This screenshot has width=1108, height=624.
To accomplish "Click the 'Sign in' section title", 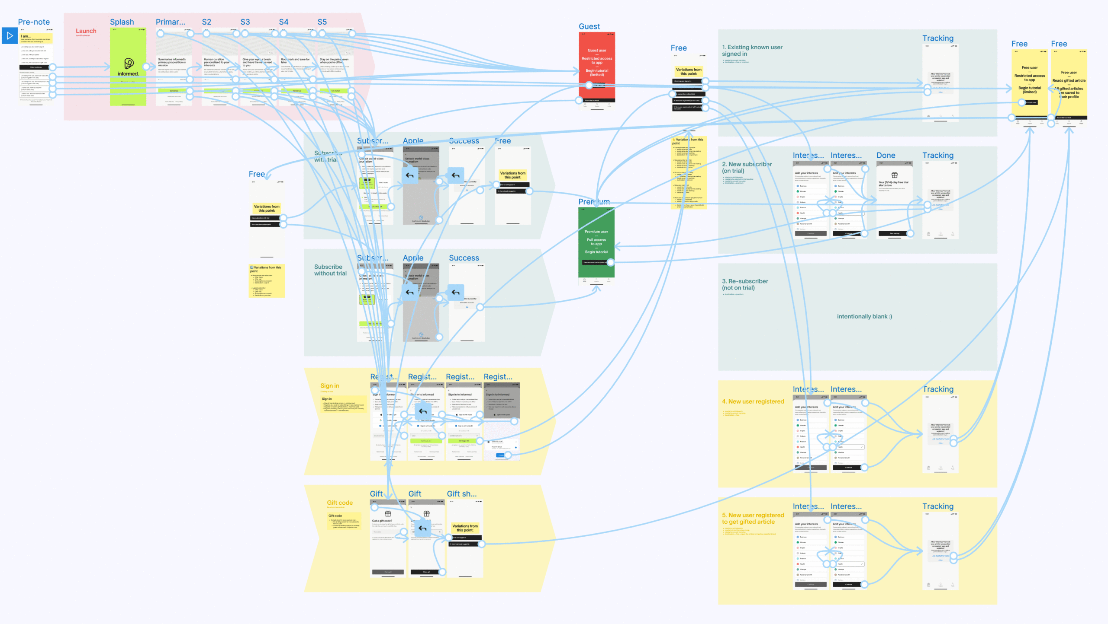I will (x=329, y=386).
